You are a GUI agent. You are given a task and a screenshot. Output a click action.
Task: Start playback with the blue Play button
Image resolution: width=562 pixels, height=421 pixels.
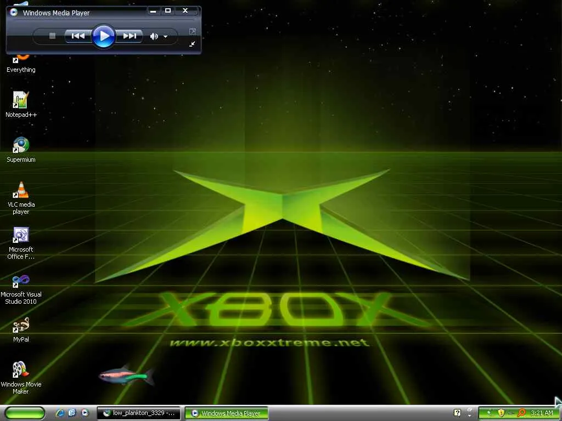pos(103,36)
